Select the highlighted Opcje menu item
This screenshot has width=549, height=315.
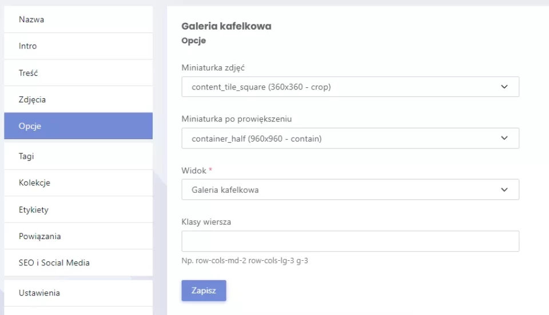(x=78, y=126)
